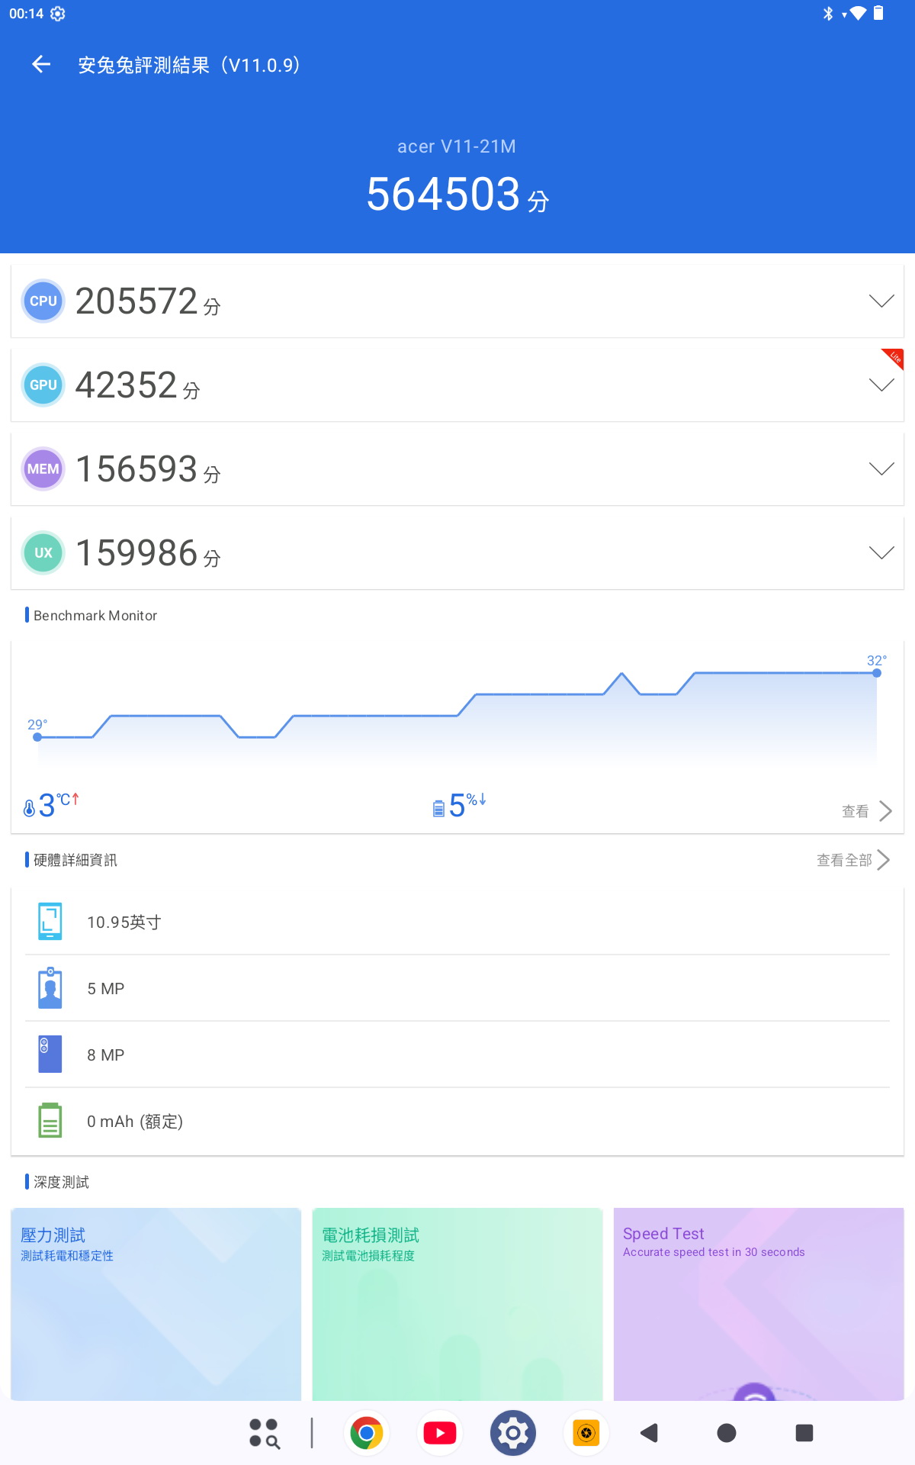Open Benchmark Monitor details via 查看
Viewport: 915px width, 1465px height.
tap(866, 811)
